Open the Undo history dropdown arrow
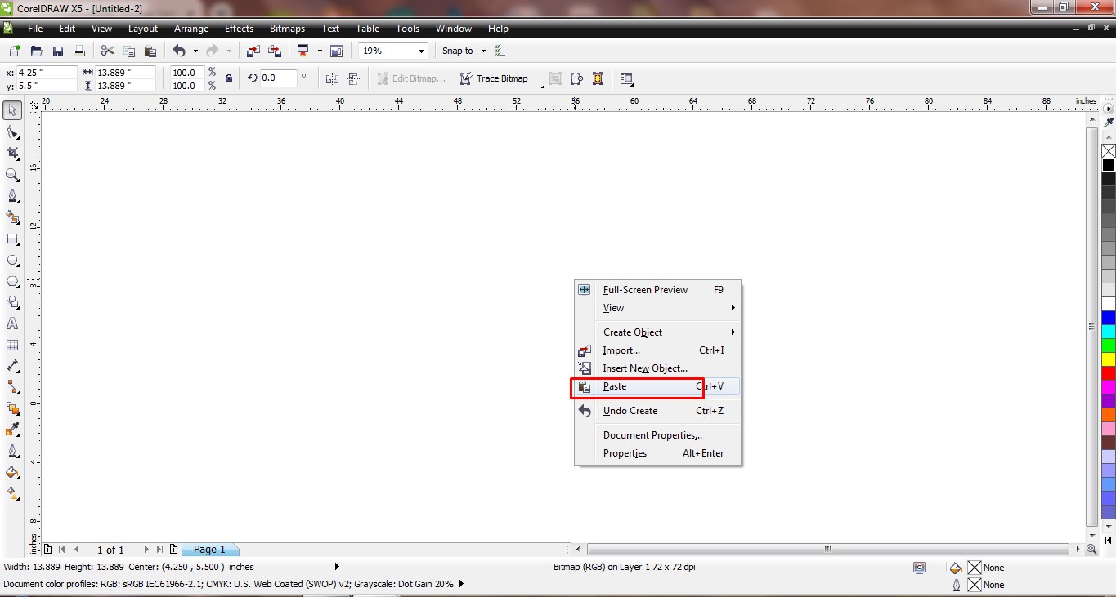This screenshot has height=597, width=1116. pyautogui.click(x=195, y=51)
